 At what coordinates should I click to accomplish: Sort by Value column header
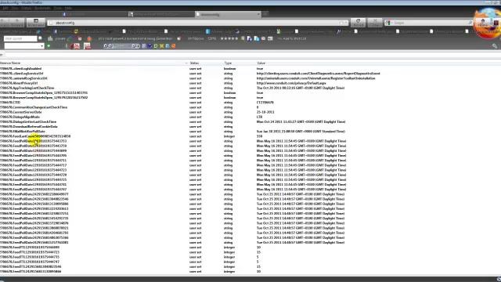(377, 63)
